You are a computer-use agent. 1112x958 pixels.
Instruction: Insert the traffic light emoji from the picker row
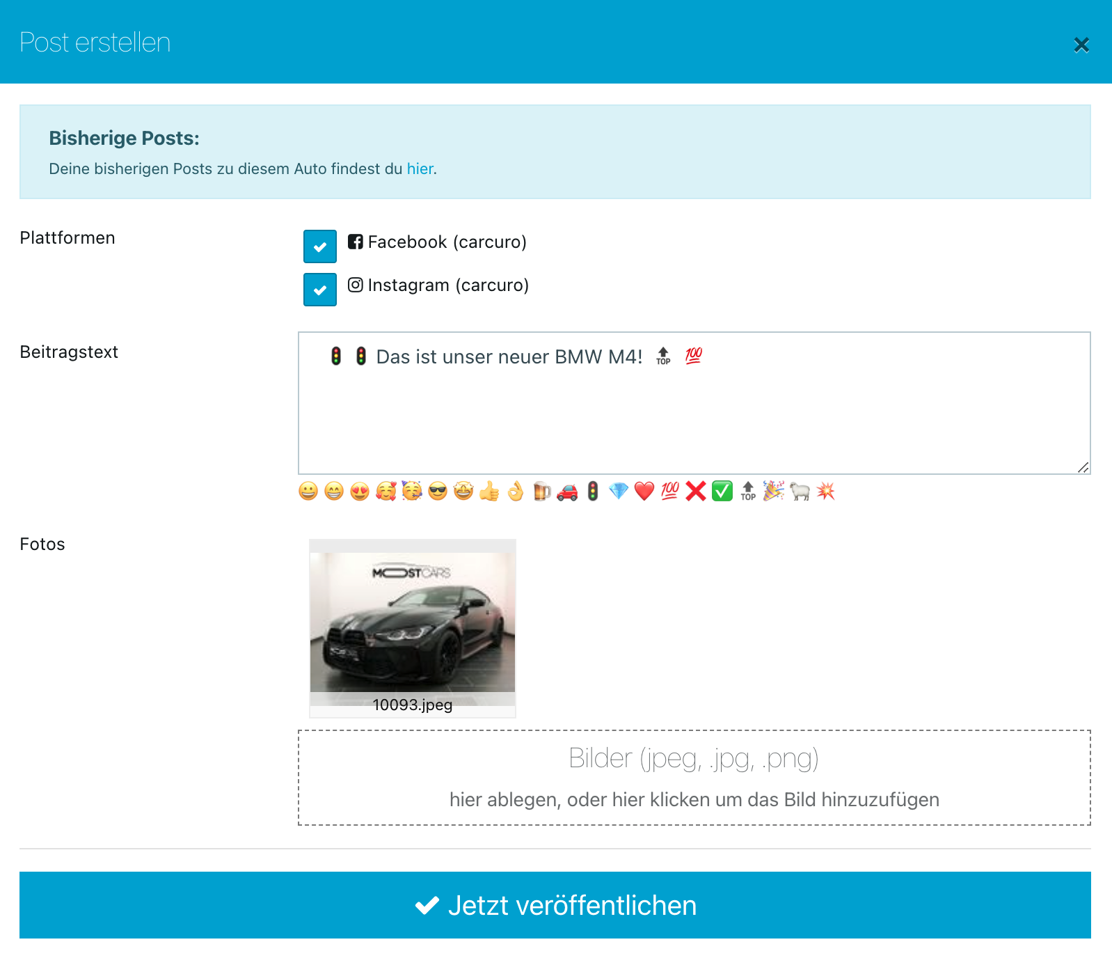(593, 491)
